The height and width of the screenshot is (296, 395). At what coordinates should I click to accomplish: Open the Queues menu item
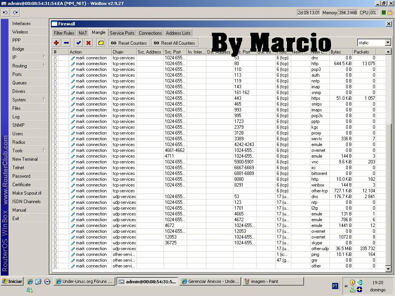[x=29, y=83]
